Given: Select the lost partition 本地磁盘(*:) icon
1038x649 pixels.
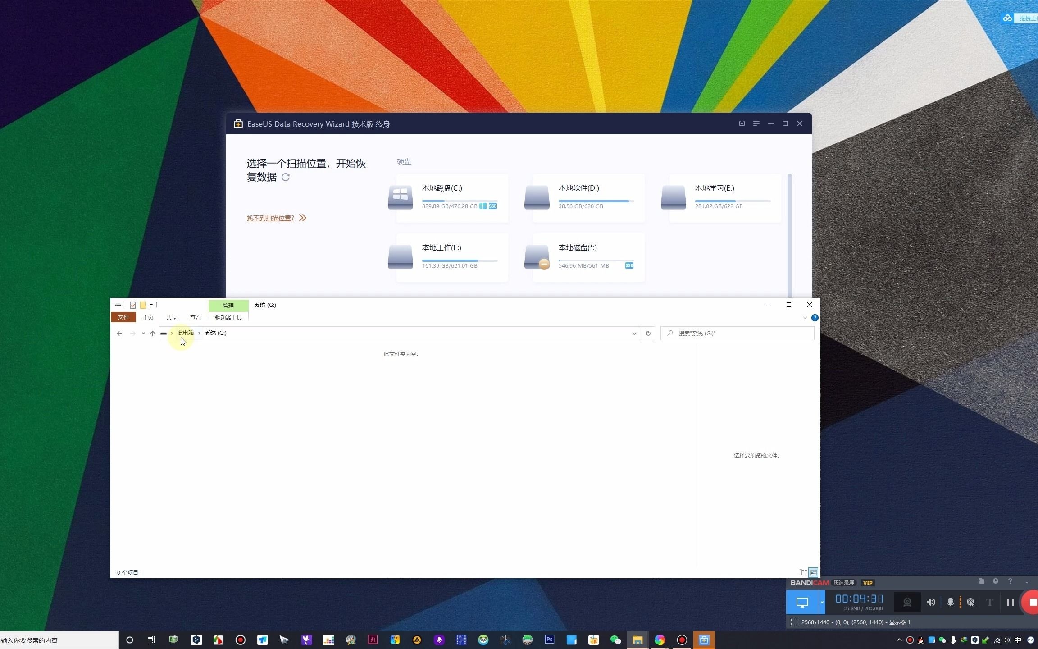Looking at the screenshot, I should point(537,257).
